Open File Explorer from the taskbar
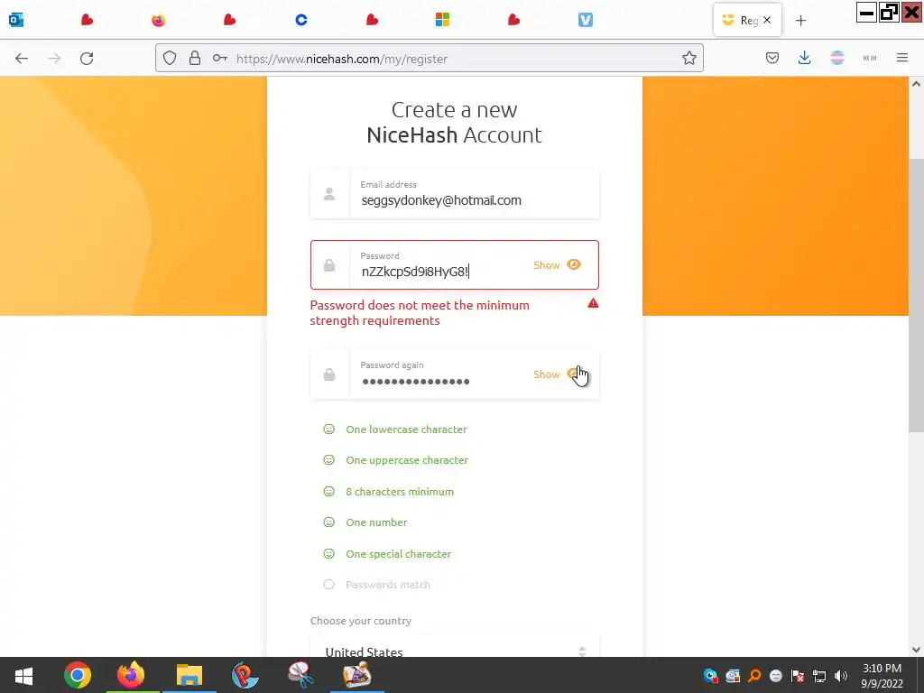The height and width of the screenshot is (693, 924). coord(189,675)
